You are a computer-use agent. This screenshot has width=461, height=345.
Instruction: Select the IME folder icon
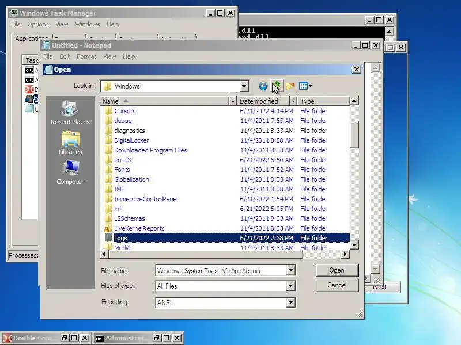(x=108, y=189)
